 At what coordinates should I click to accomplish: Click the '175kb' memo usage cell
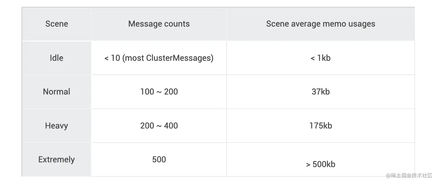click(x=320, y=126)
